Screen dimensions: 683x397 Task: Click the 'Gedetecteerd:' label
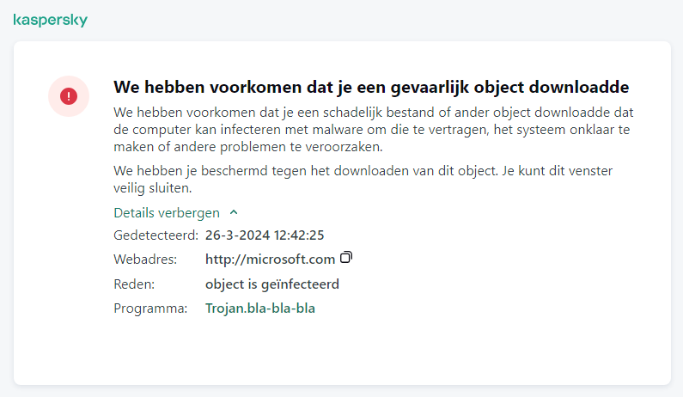point(156,235)
